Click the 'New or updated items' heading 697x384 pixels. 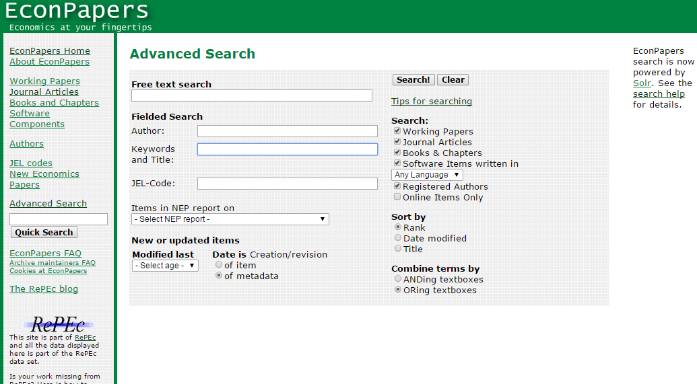185,241
